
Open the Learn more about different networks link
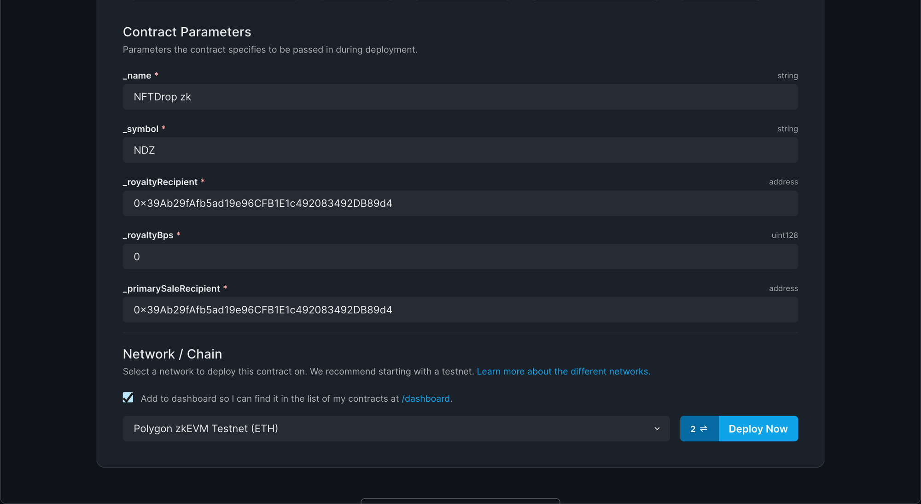pos(563,371)
